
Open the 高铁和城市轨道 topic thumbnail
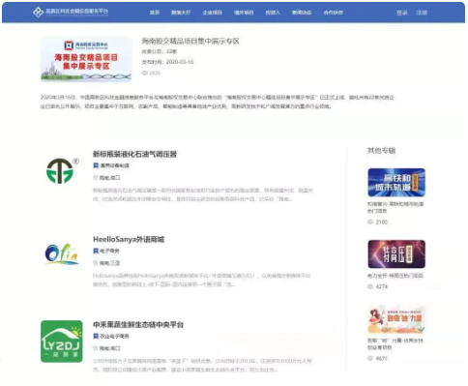point(396,183)
